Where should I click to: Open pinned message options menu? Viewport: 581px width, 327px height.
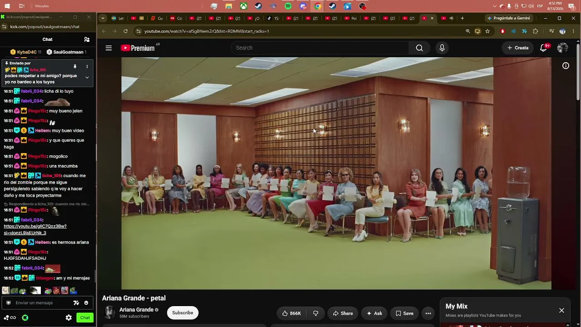click(87, 67)
